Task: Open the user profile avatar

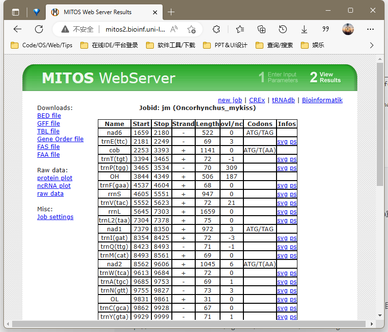Action: pos(348,29)
